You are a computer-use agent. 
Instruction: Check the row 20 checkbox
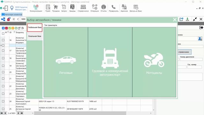[x=3, y=72]
